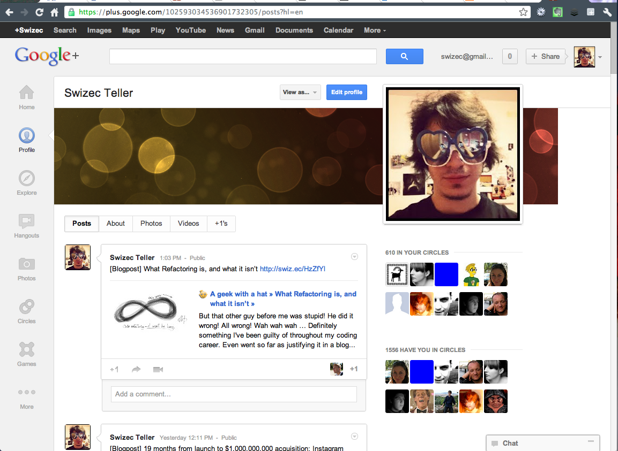The height and width of the screenshot is (451, 618).
Task: Switch to the Videos tab
Action: pyautogui.click(x=188, y=224)
